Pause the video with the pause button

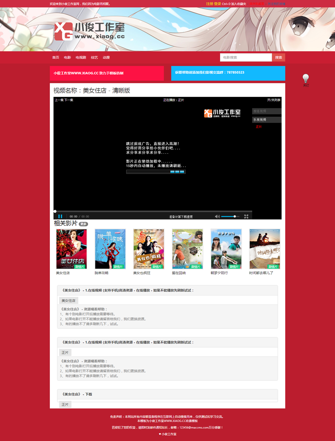[x=60, y=216]
